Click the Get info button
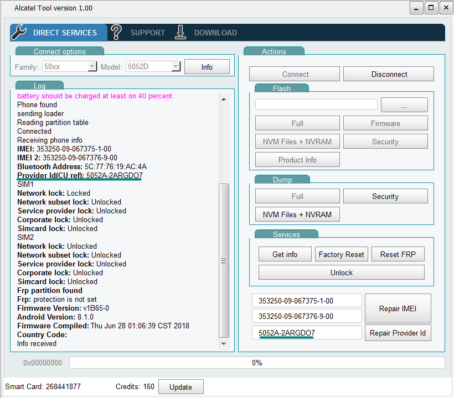Screen dimensions: 454x398 tap(285, 254)
